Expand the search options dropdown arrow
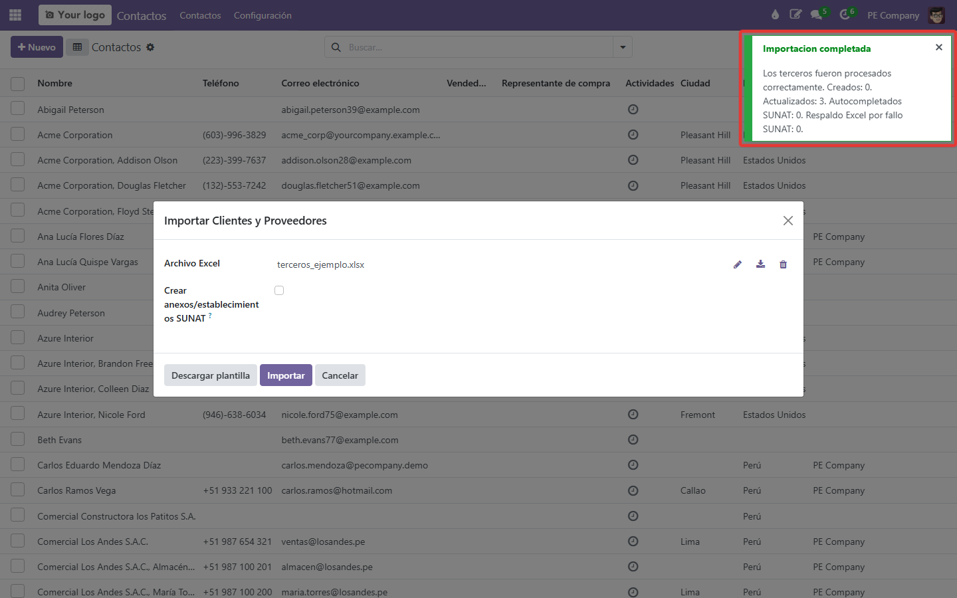Image resolution: width=957 pixels, height=598 pixels. pos(623,47)
